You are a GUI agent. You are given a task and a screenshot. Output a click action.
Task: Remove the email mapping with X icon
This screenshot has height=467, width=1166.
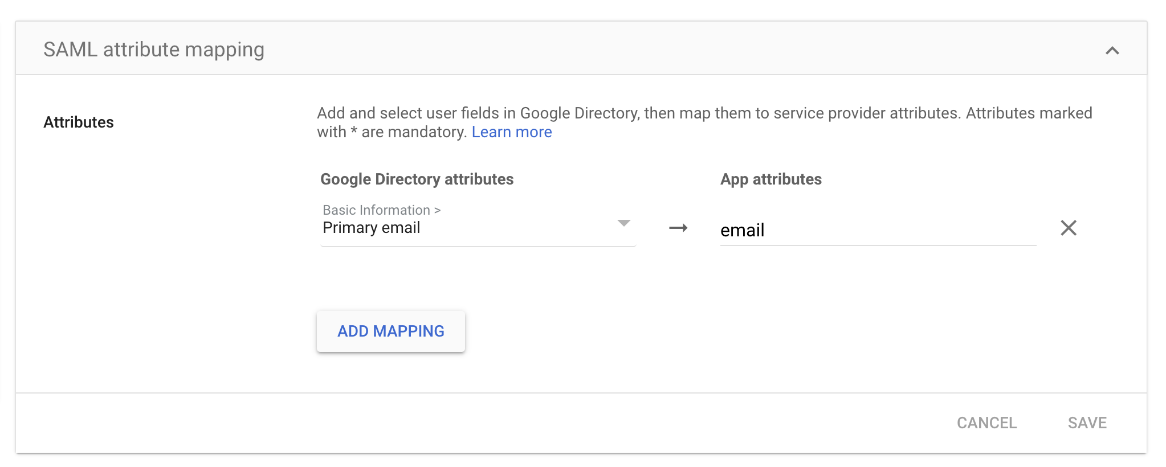coord(1068,228)
